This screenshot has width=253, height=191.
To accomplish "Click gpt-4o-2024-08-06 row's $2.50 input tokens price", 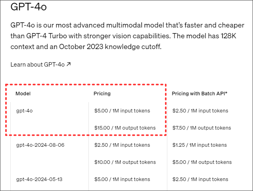I will click(x=122, y=145).
